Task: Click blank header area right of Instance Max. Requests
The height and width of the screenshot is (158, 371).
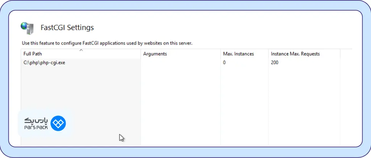Action: point(345,54)
